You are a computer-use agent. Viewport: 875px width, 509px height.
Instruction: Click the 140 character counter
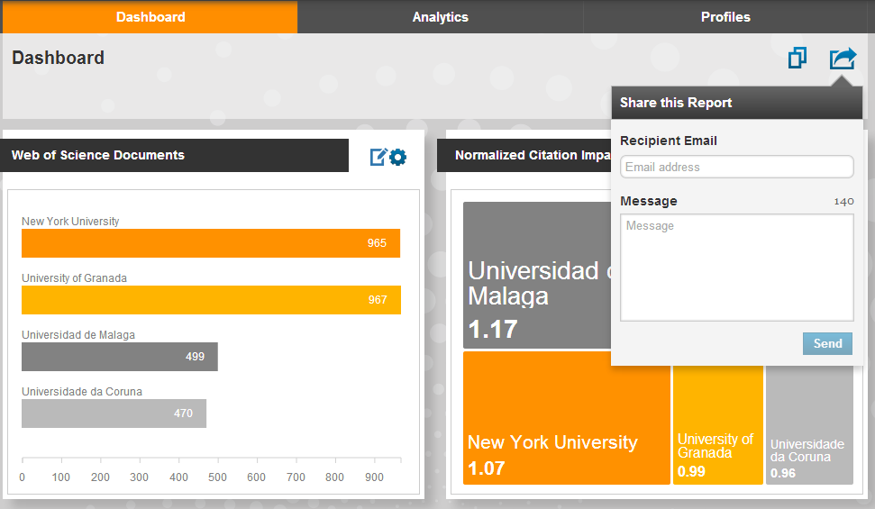pyautogui.click(x=843, y=202)
